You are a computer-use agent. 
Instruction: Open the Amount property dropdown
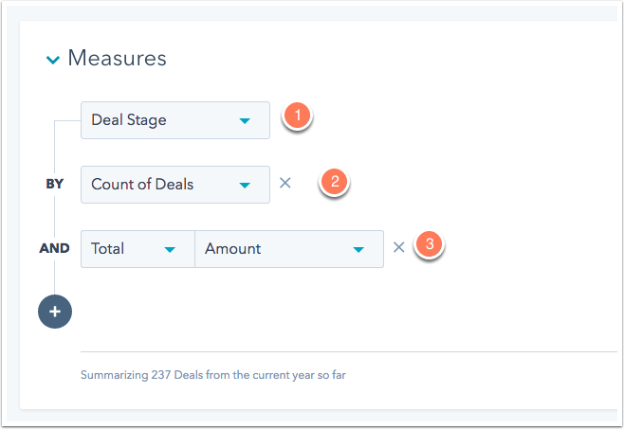(x=289, y=249)
